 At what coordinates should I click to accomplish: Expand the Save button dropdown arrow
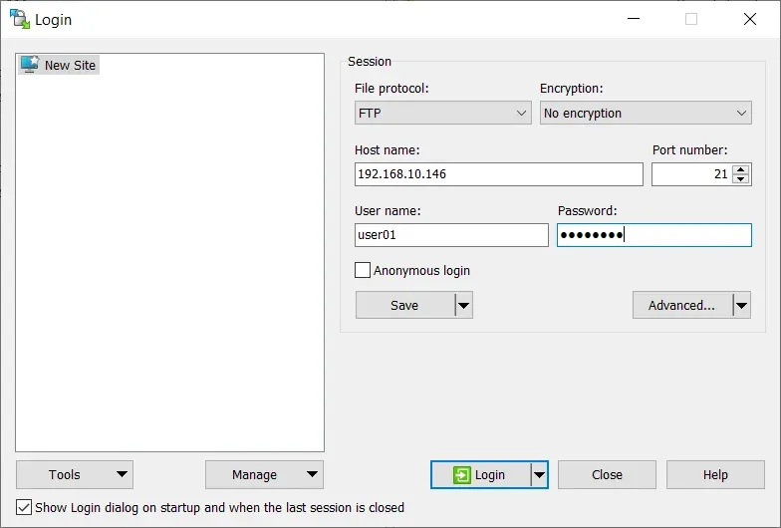(x=464, y=305)
